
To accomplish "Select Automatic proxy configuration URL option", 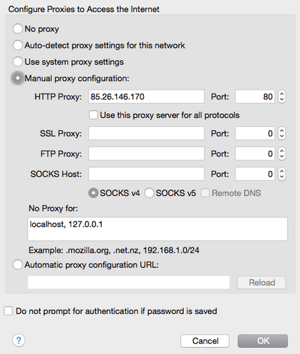I will (18, 264).
